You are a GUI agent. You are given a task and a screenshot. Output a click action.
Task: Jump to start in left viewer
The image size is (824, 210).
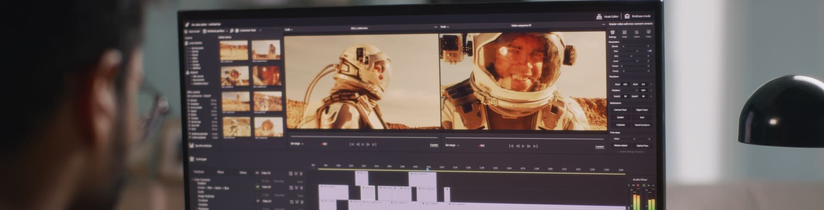(352, 144)
